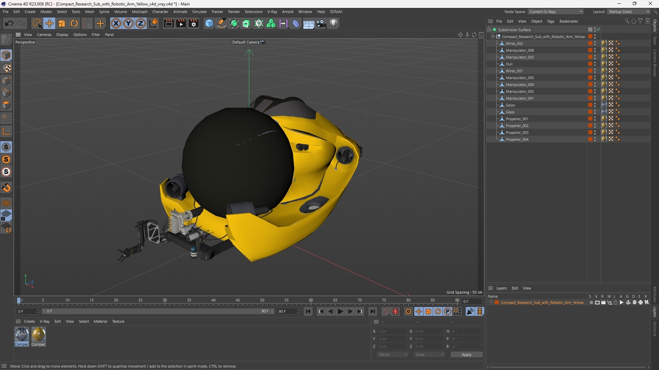
Task: Select the glass Compac material thumbnail
Action: (x=22, y=334)
